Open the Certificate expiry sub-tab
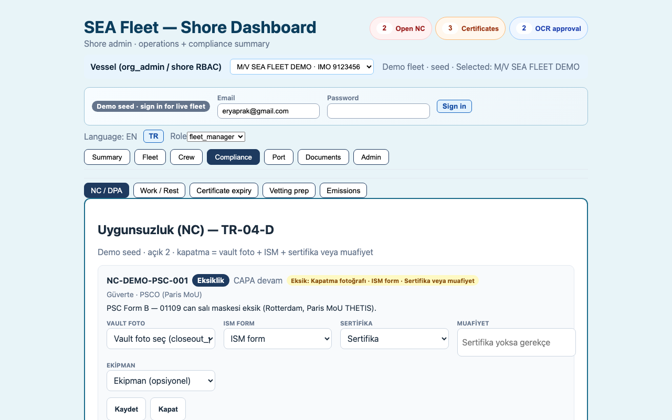The height and width of the screenshot is (420, 672). click(x=224, y=191)
